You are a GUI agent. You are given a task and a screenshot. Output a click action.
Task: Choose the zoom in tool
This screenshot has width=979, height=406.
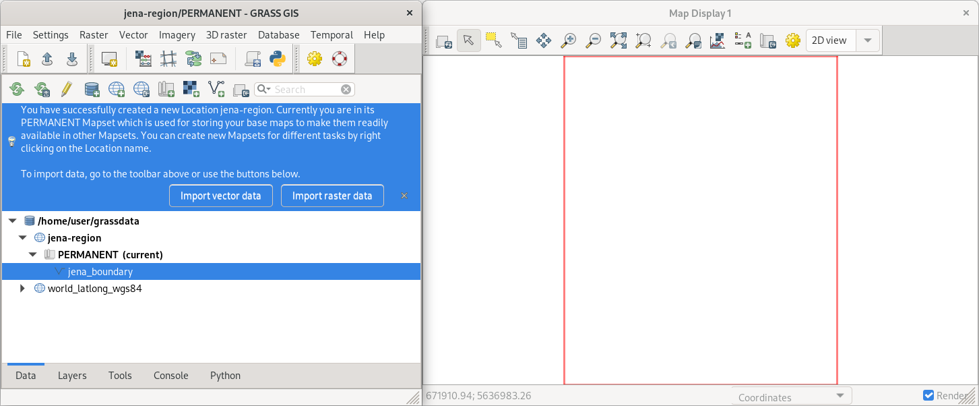pos(569,41)
